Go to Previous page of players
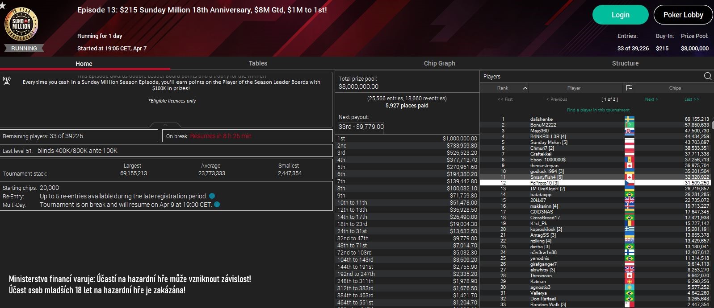 point(557,99)
